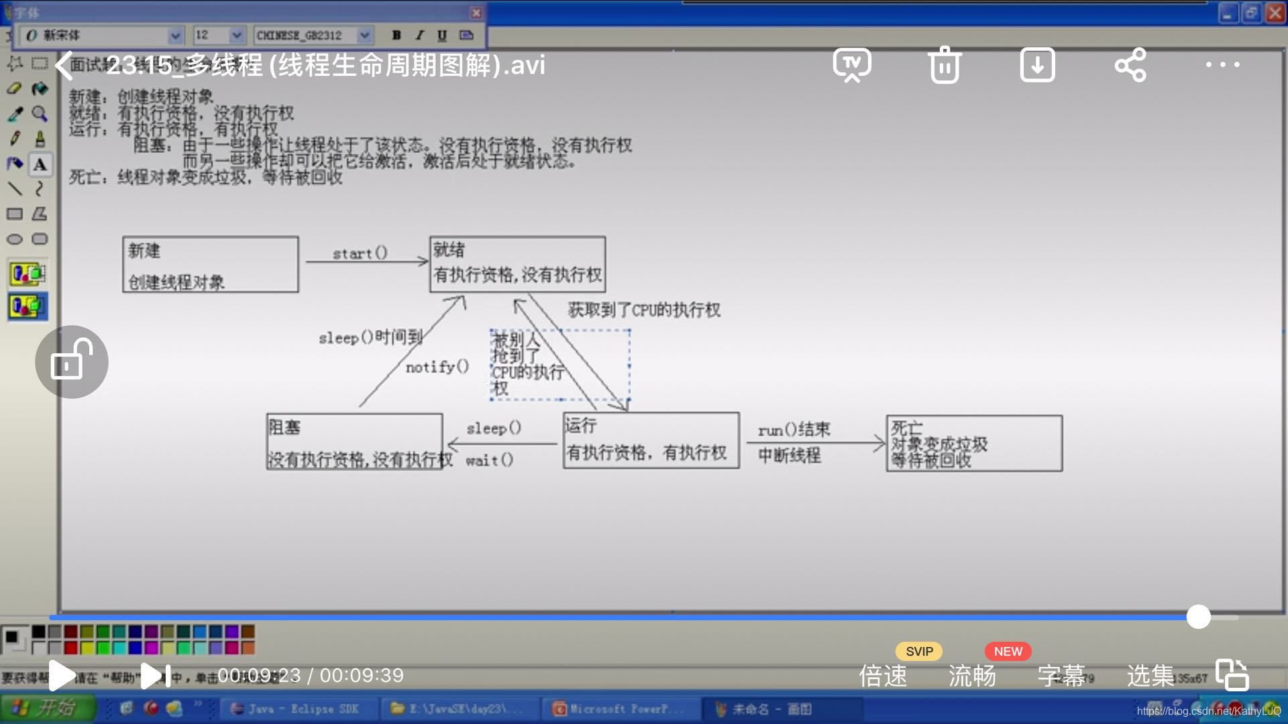1288x724 pixels.
Task: Toggle italic in font toolbar
Action: 419,35
